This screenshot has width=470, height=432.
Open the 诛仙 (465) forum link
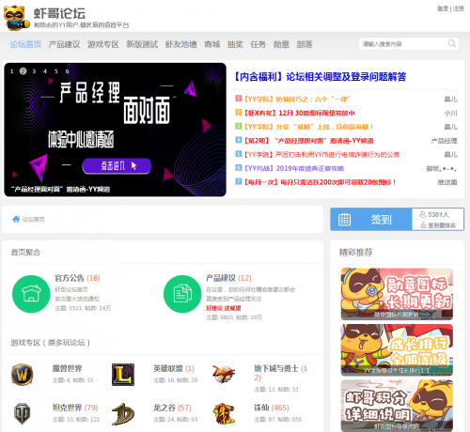coord(272,408)
